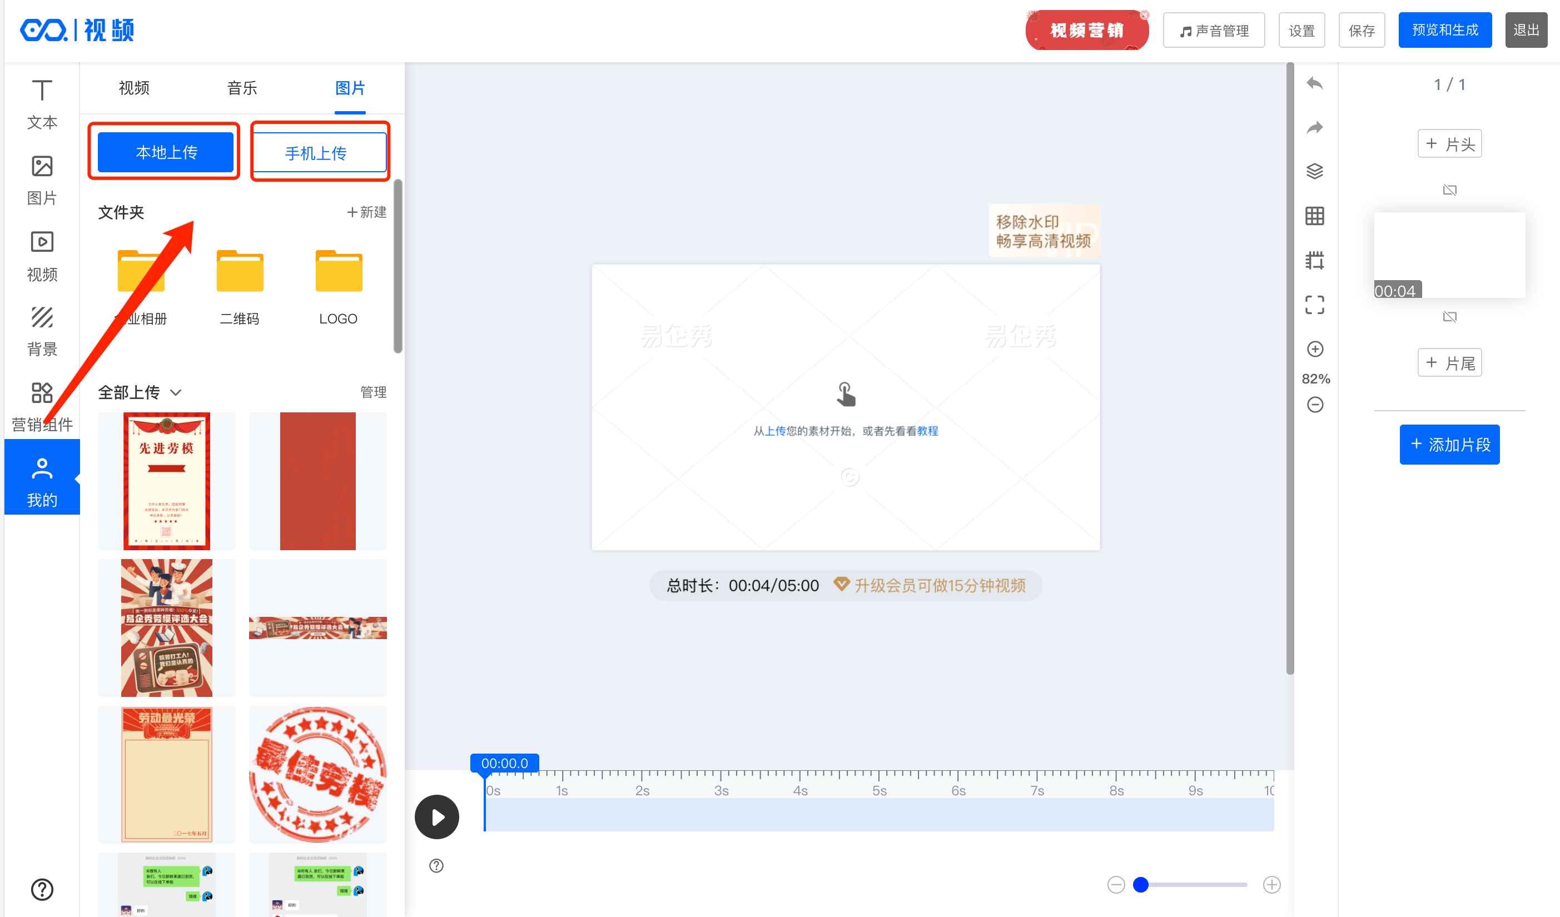
Task: Zoom in the canvas with plus icon
Action: (1315, 349)
